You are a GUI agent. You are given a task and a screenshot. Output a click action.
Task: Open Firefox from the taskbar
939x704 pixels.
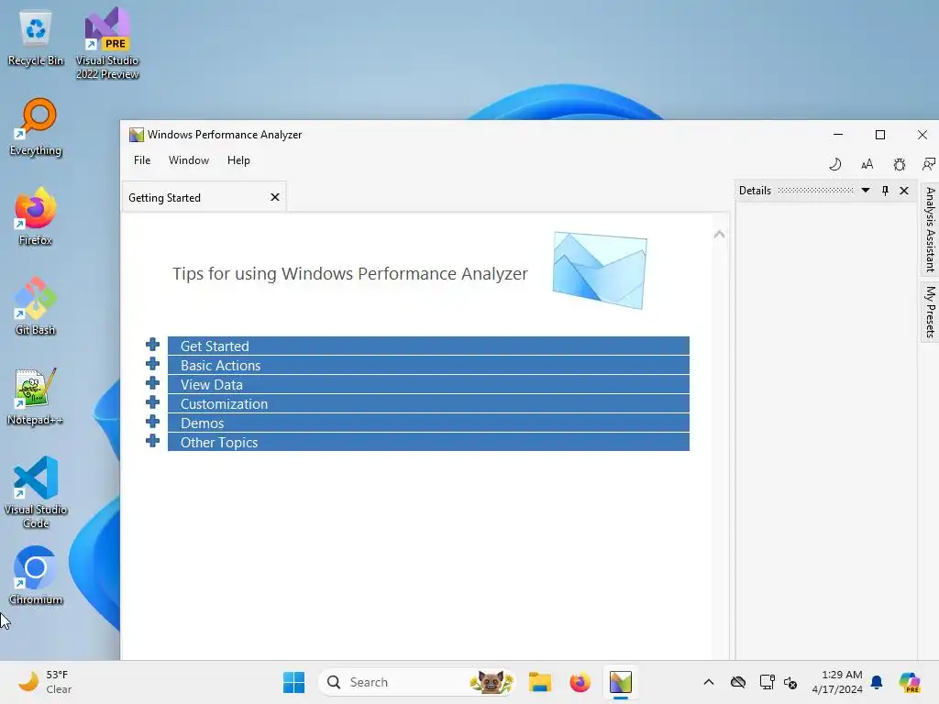tap(580, 682)
